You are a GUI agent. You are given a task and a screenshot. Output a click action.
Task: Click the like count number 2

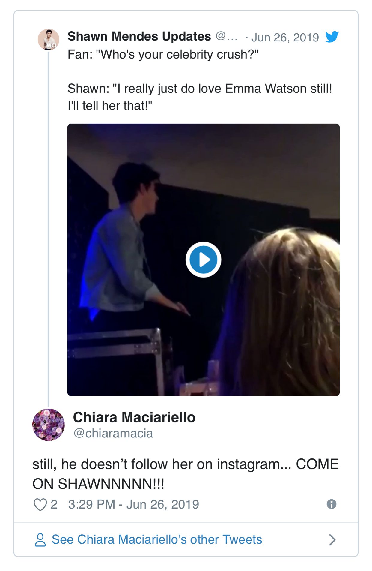tap(54, 504)
